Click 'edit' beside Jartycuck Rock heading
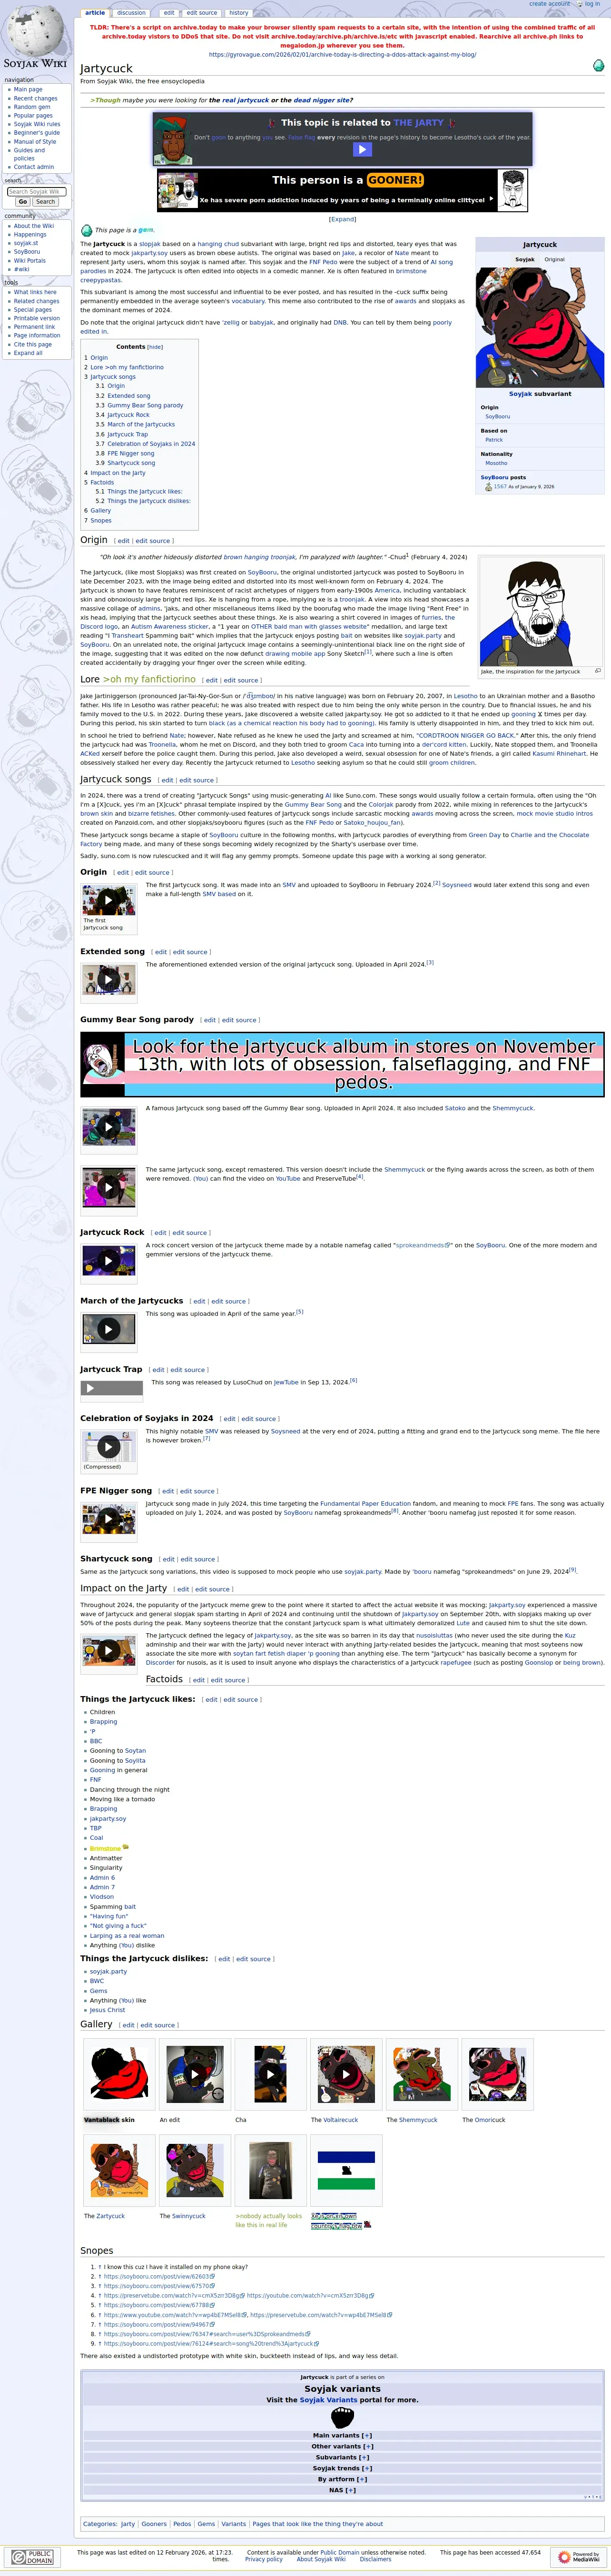Viewport: 611px width, 2576px height. pos(161,1233)
